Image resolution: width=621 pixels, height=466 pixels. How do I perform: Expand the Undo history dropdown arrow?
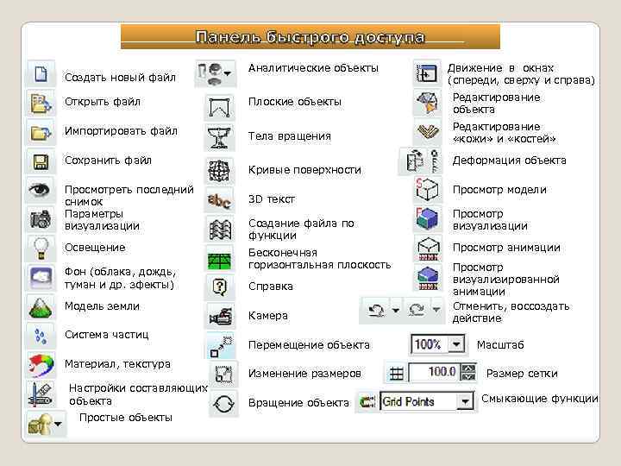pos(395,311)
